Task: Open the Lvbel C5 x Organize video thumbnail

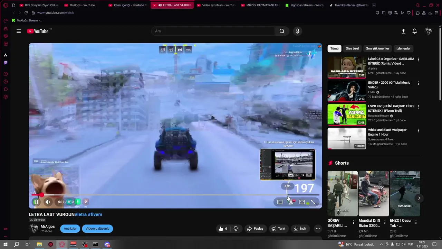Action: point(347,67)
